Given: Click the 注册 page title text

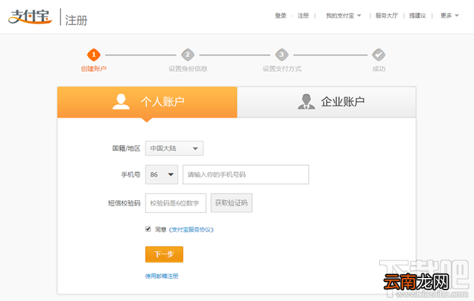Looking at the screenshot, I should point(76,20).
